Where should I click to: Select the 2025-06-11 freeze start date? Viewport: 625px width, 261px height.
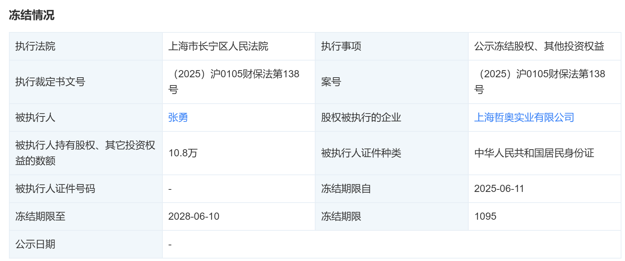click(x=499, y=189)
